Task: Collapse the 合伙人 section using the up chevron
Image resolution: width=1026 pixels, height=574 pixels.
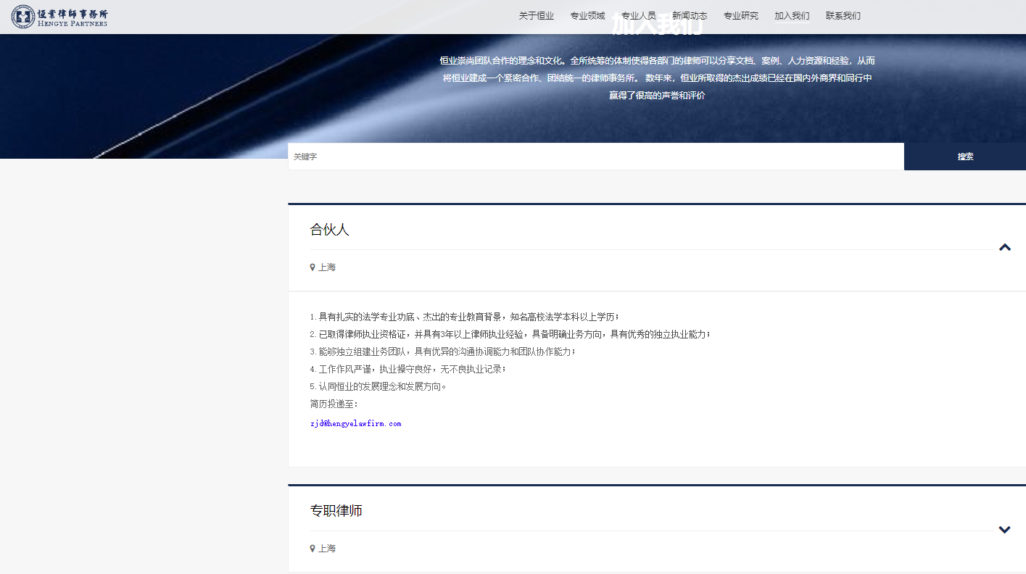Action: pyautogui.click(x=1005, y=247)
